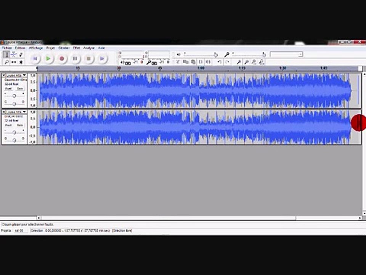Select the Envelope tool

[x=14, y=55]
